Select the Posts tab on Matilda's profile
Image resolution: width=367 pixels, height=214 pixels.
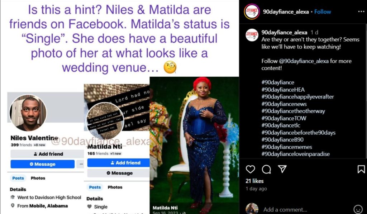(x=95, y=187)
